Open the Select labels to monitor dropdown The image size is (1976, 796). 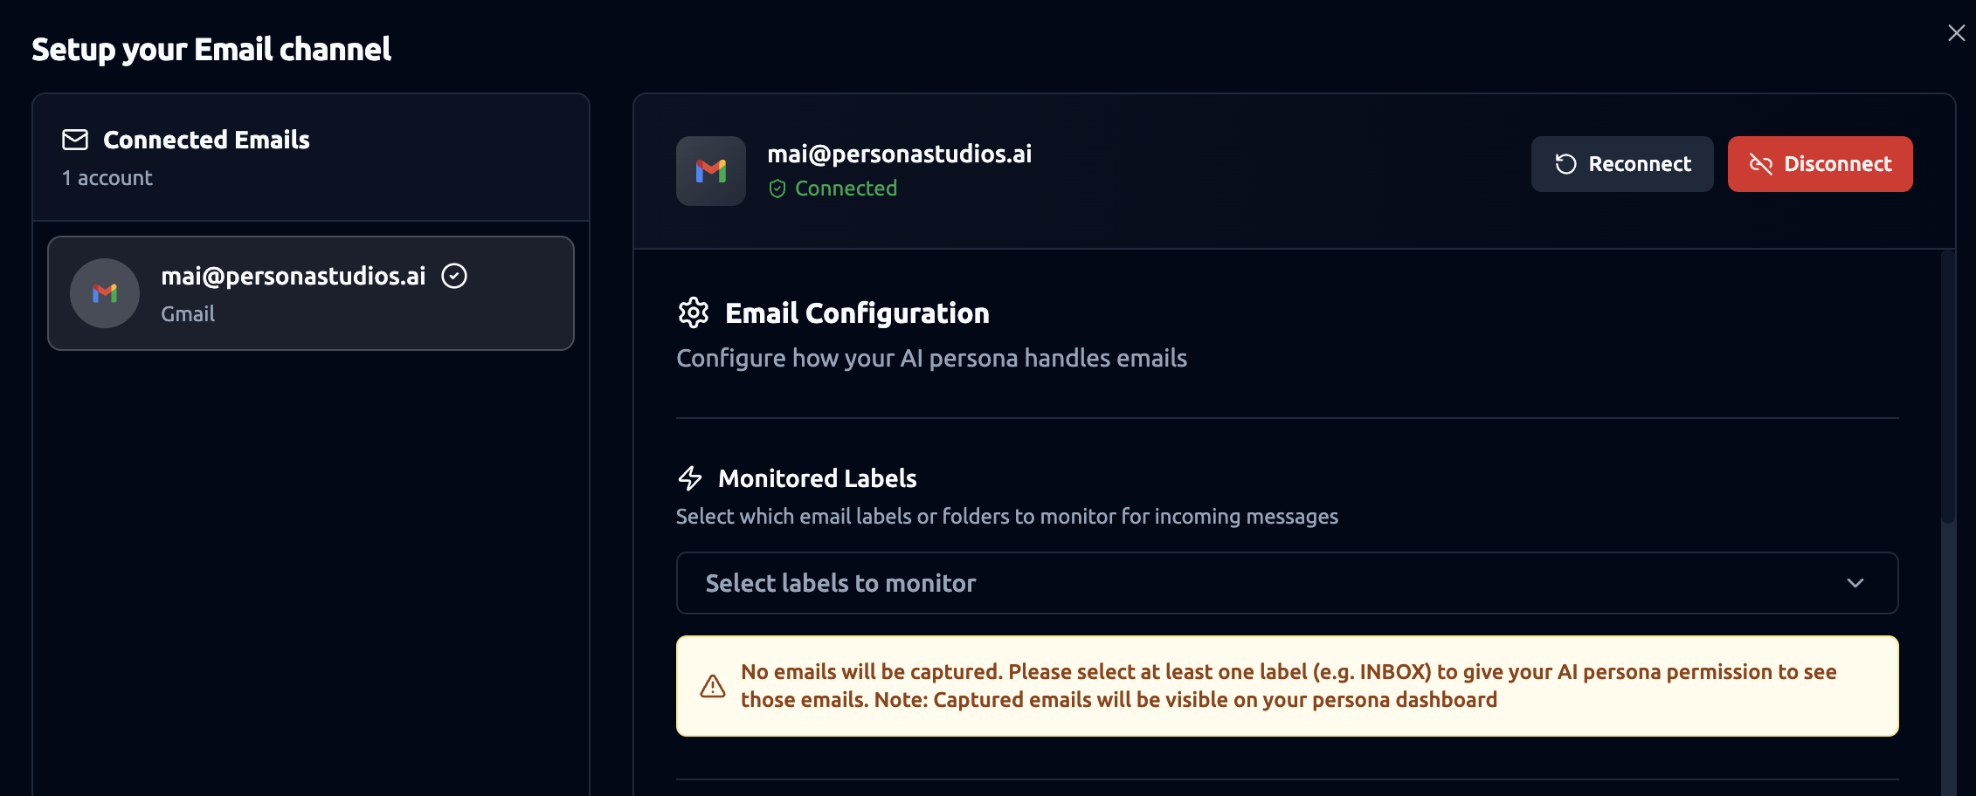[x=1286, y=583]
